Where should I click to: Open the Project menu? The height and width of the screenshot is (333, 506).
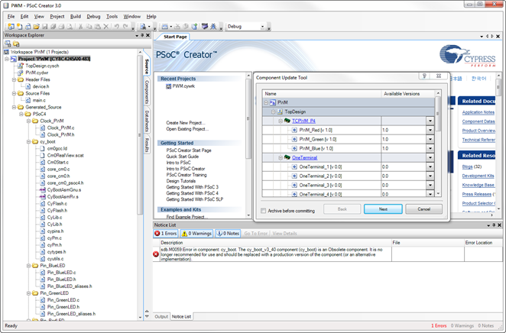57,17
